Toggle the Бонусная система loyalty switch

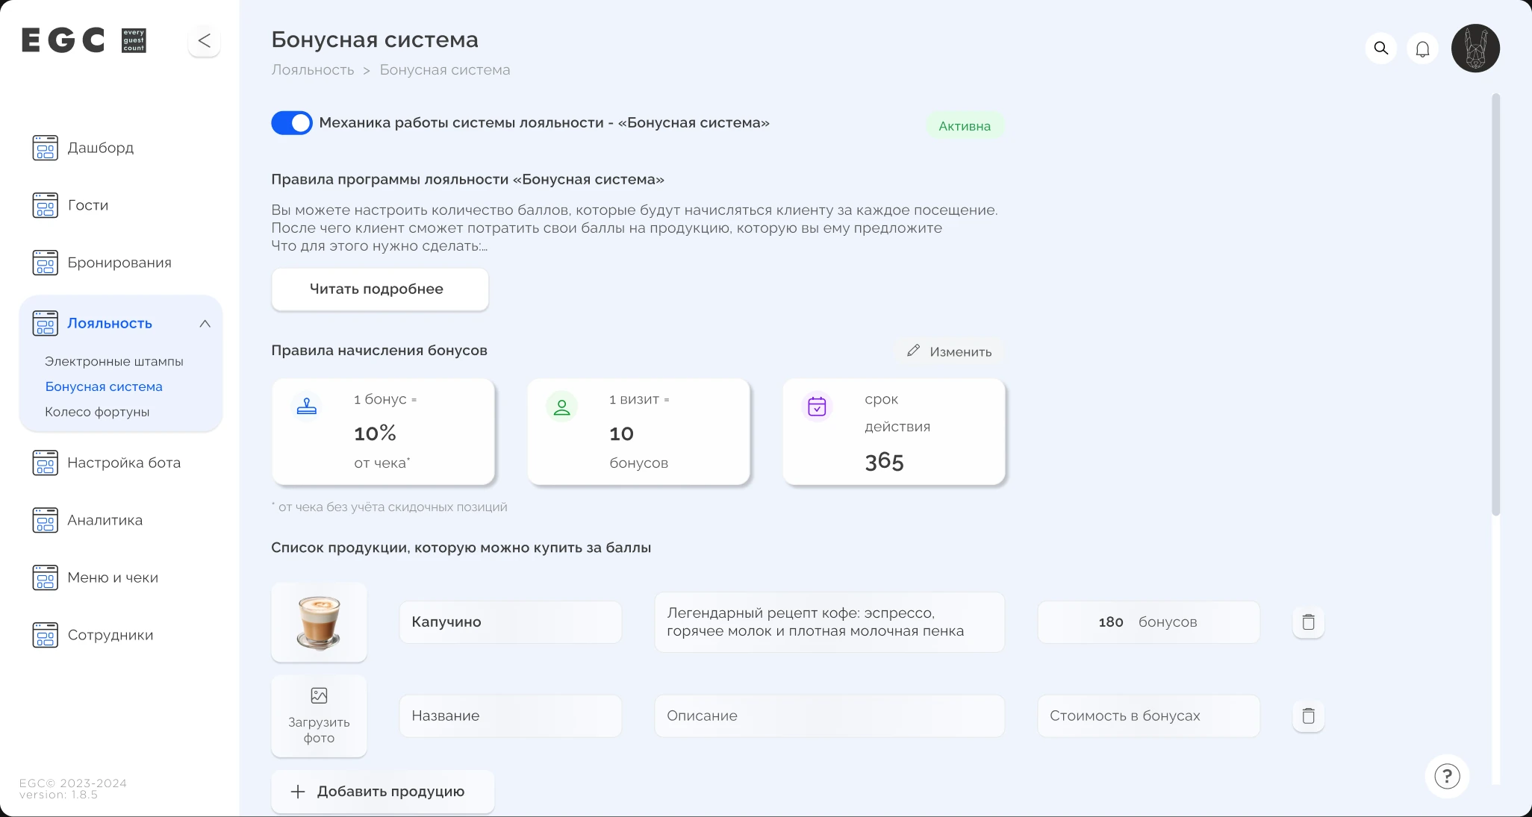pos(292,123)
